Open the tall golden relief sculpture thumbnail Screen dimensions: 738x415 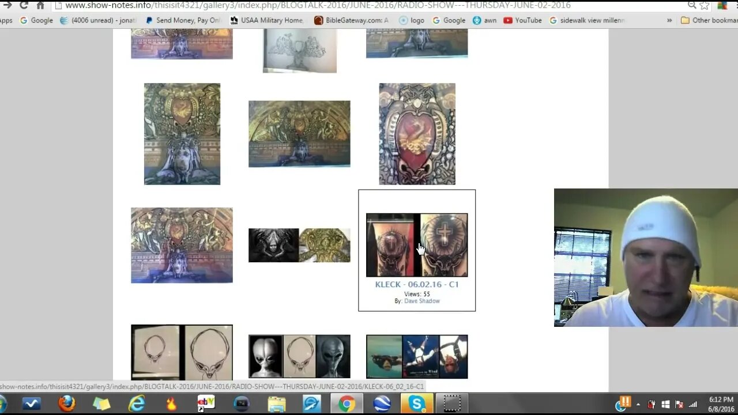click(182, 134)
